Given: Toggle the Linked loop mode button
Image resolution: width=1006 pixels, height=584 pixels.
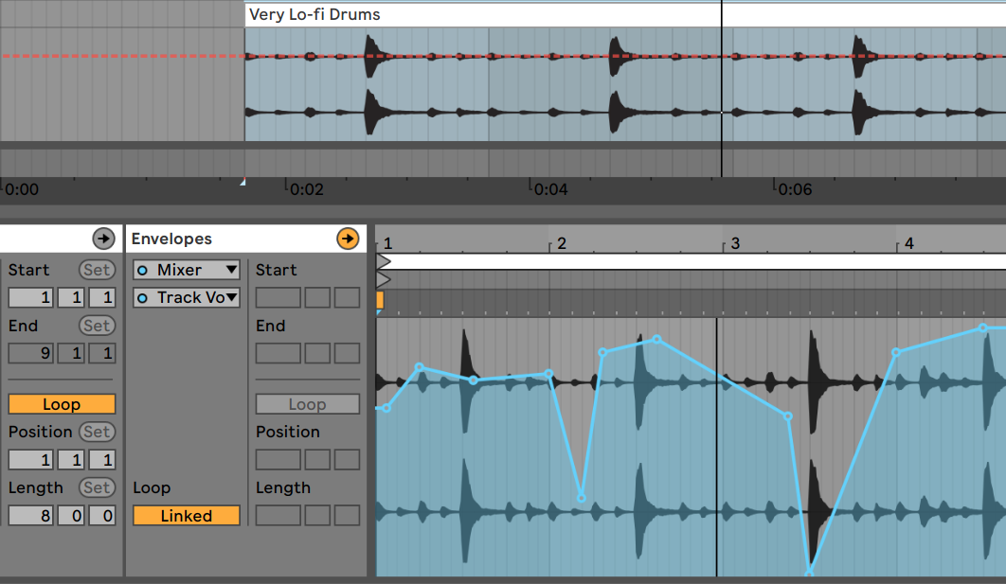Looking at the screenshot, I should pyautogui.click(x=186, y=515).
